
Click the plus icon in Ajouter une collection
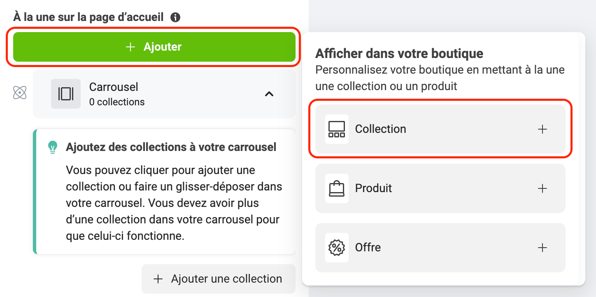pyautogui.click(x=158, y=279)
